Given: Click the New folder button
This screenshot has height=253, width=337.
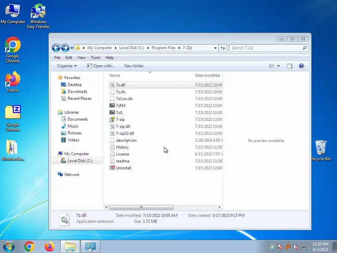Looking at the screenshot, I should click(x=134, y=66).
